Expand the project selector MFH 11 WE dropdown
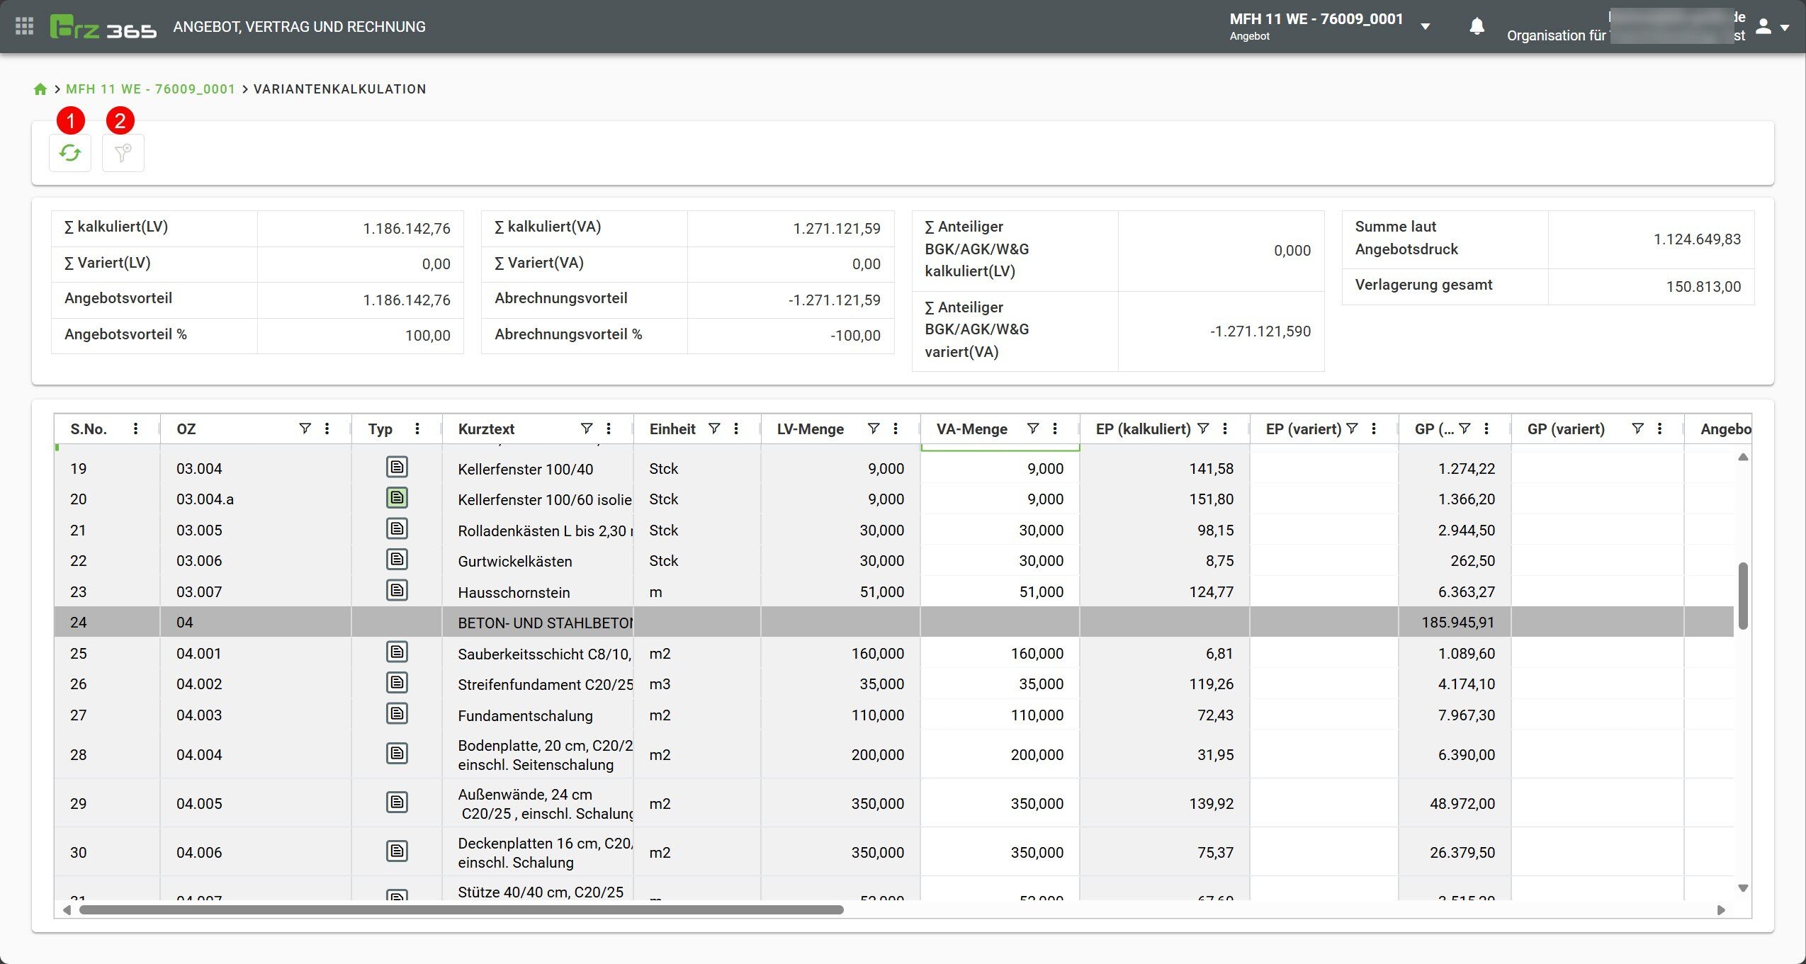Screen dimensions: 1806x964 1426,27
